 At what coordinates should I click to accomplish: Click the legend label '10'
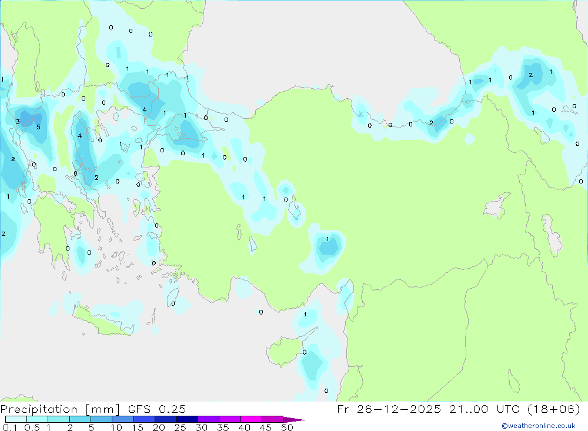(116, 427)
